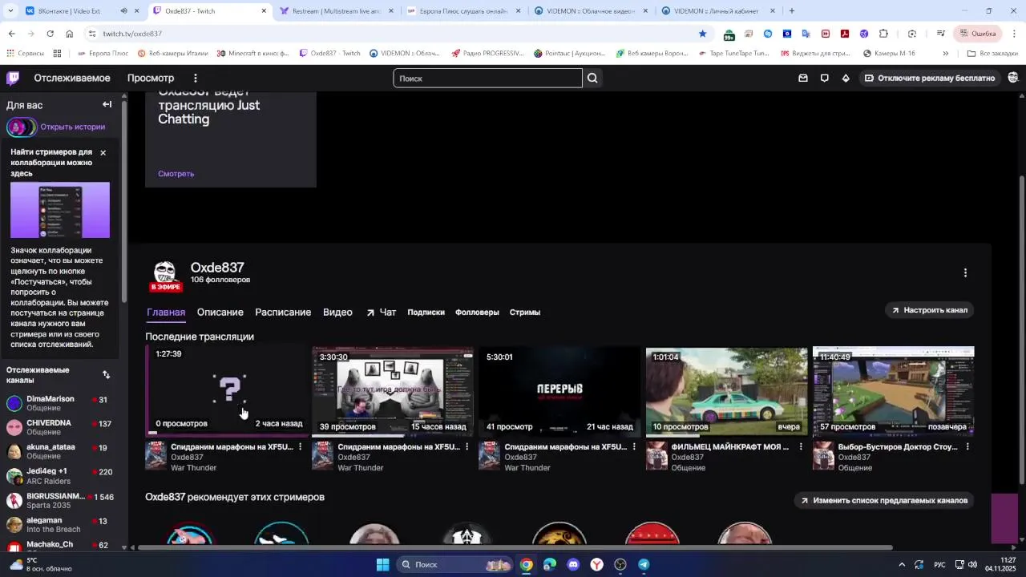Open the ПЕРЕРЫВ broadcast thumbnail
The width and height of the screenshot is (1026, 577).
(x=559, y=391)
